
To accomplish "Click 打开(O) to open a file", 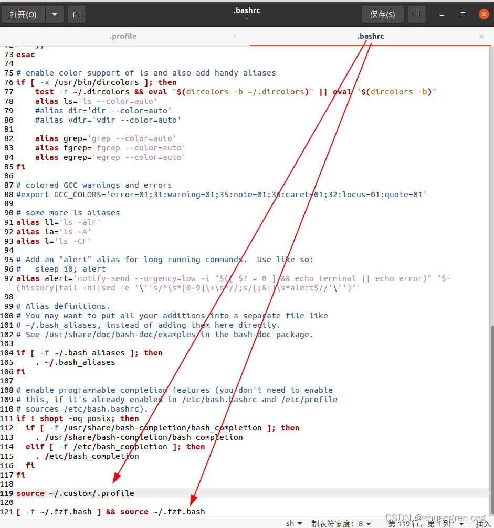I will point(24,14).
